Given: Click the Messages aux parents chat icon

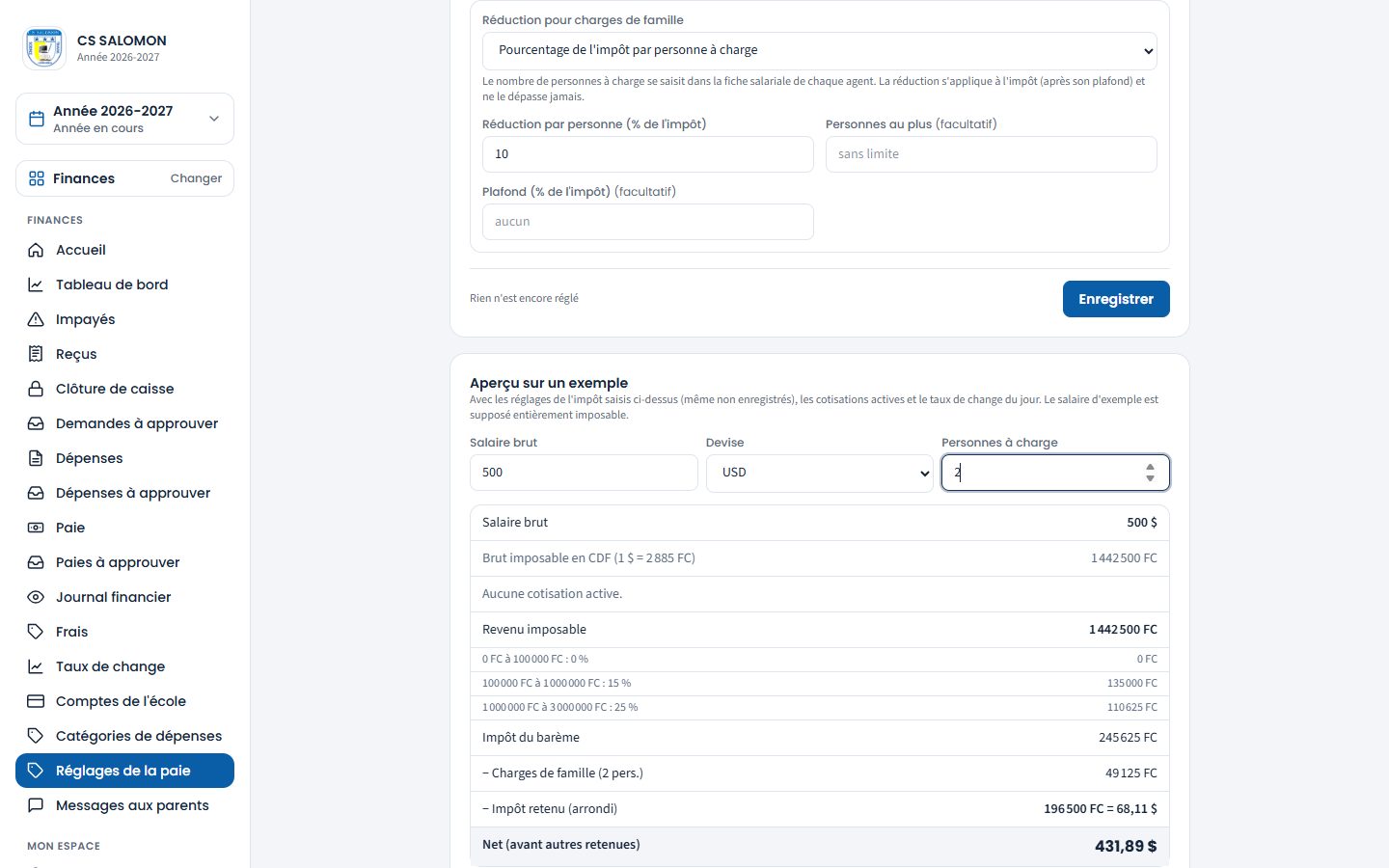Looking at the screenshot, I should 36,805.
